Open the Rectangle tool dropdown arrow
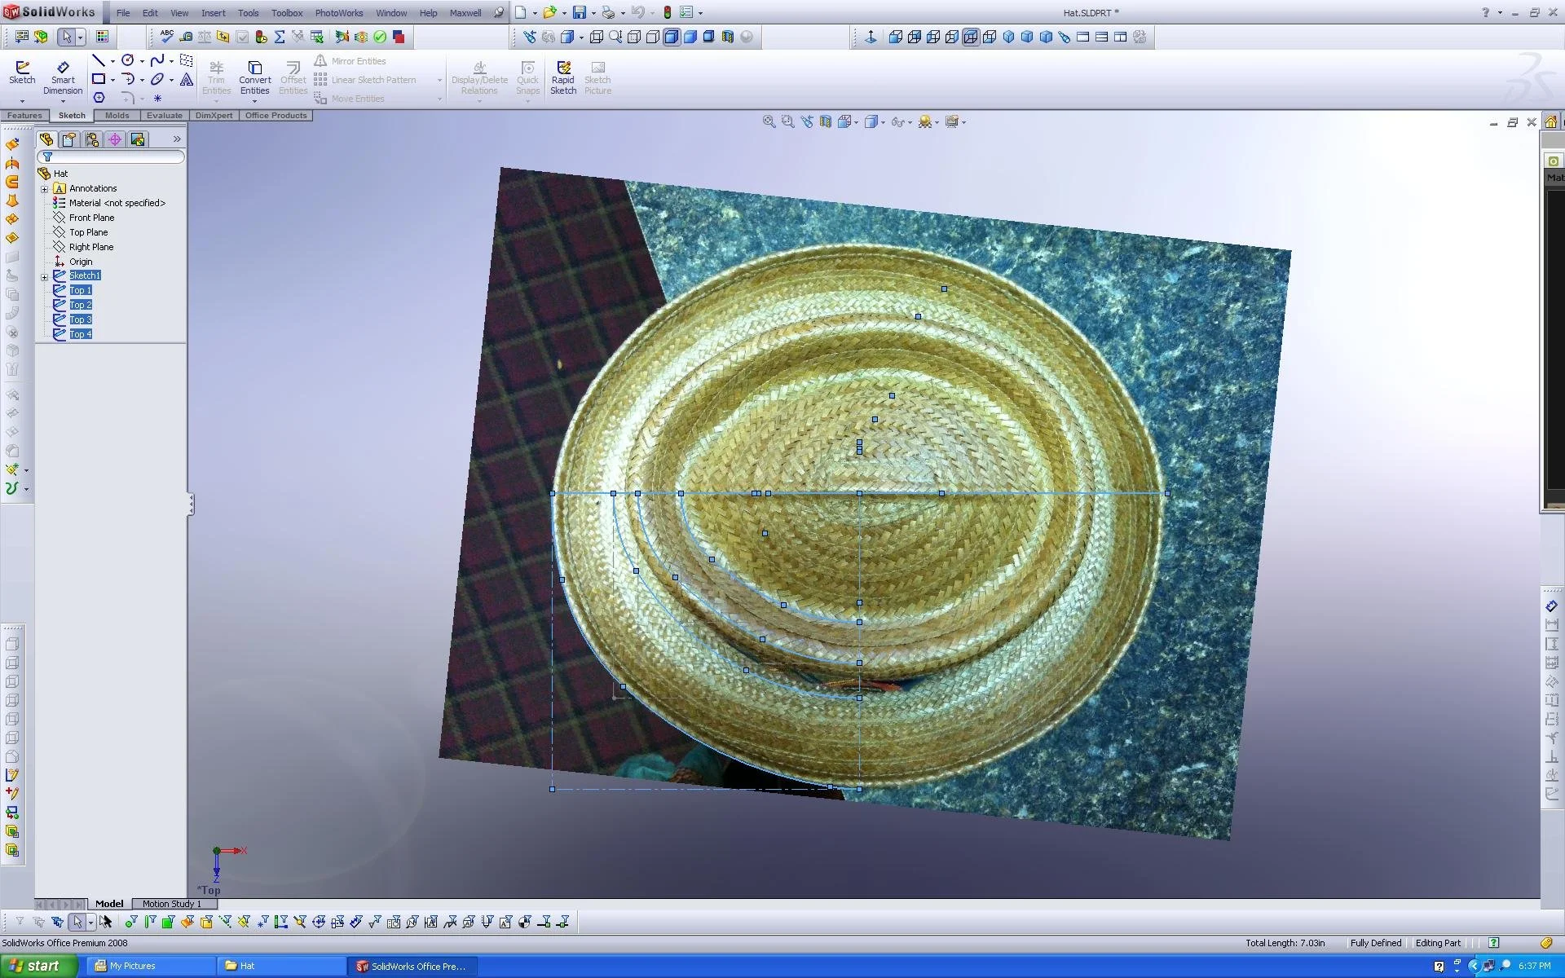Image resolution: width=1565 pixels, height=978 pixels. coord(112,80)
